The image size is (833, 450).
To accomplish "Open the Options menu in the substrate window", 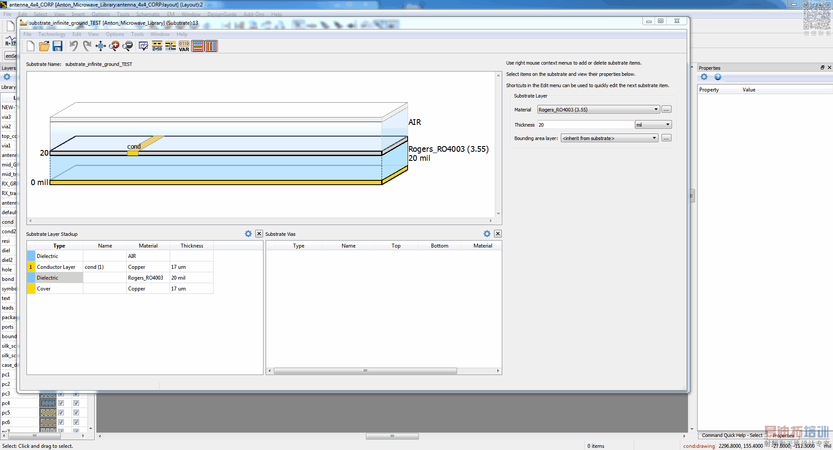I will click(x=115, y=34).
